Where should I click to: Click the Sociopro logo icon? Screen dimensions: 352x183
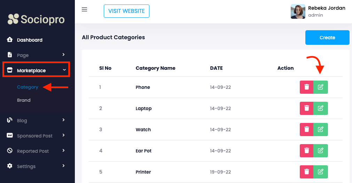click(13, 19)
